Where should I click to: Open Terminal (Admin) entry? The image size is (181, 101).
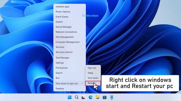point(70,52)
